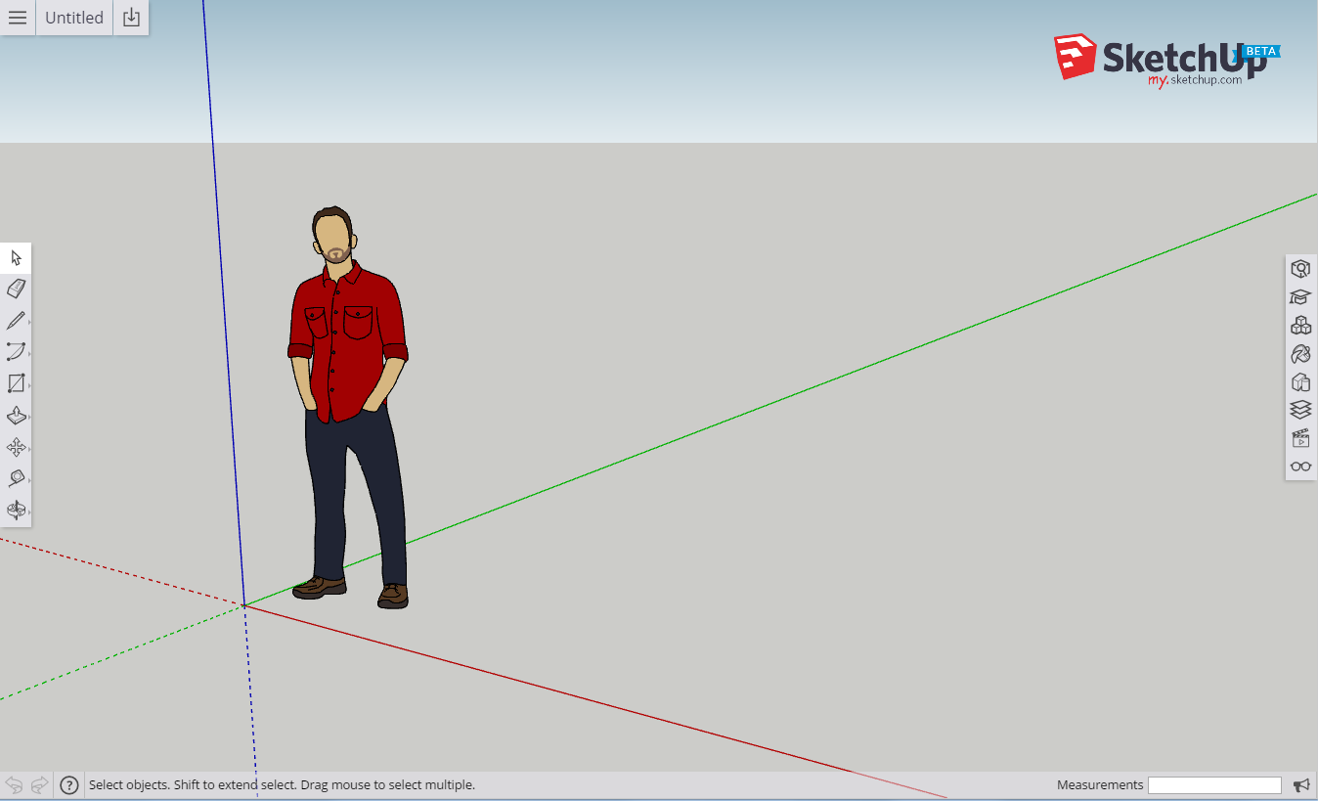Open the Materials paint bucket panel

(x=1299, y=353)
